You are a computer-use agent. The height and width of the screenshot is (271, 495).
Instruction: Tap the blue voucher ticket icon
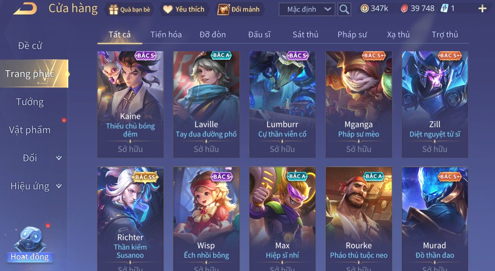444,9
